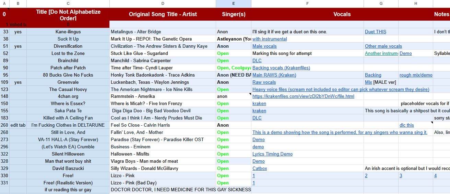Select 'Business - Eminem' cell
450x194 pixels.
163,147
